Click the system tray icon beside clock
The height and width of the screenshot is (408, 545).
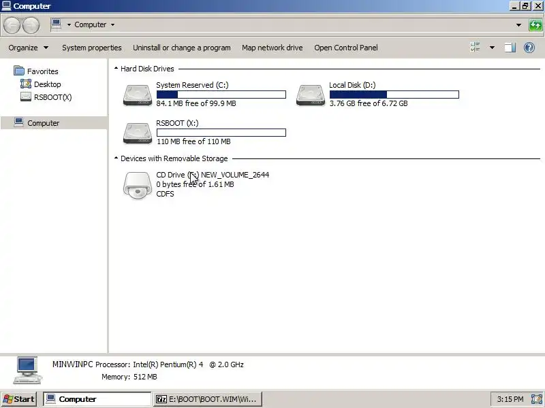[x=537, y=399]
